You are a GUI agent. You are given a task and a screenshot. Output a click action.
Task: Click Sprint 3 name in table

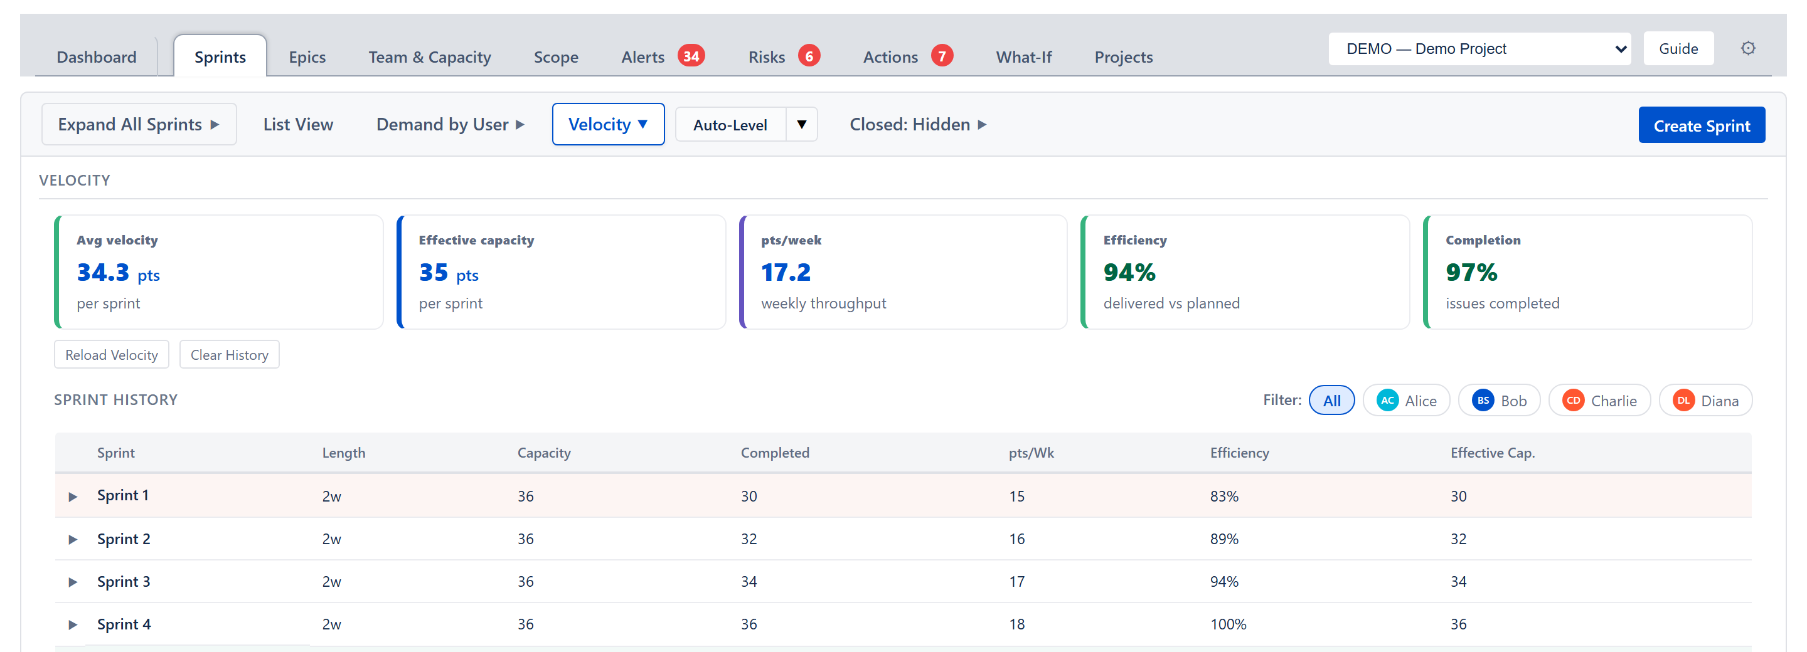click(124, 582)
